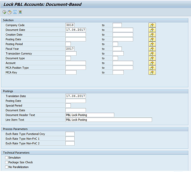Screen dimensions: 191x172
Task: Open multiple selection for Account
Action: (x=152, y=63)
